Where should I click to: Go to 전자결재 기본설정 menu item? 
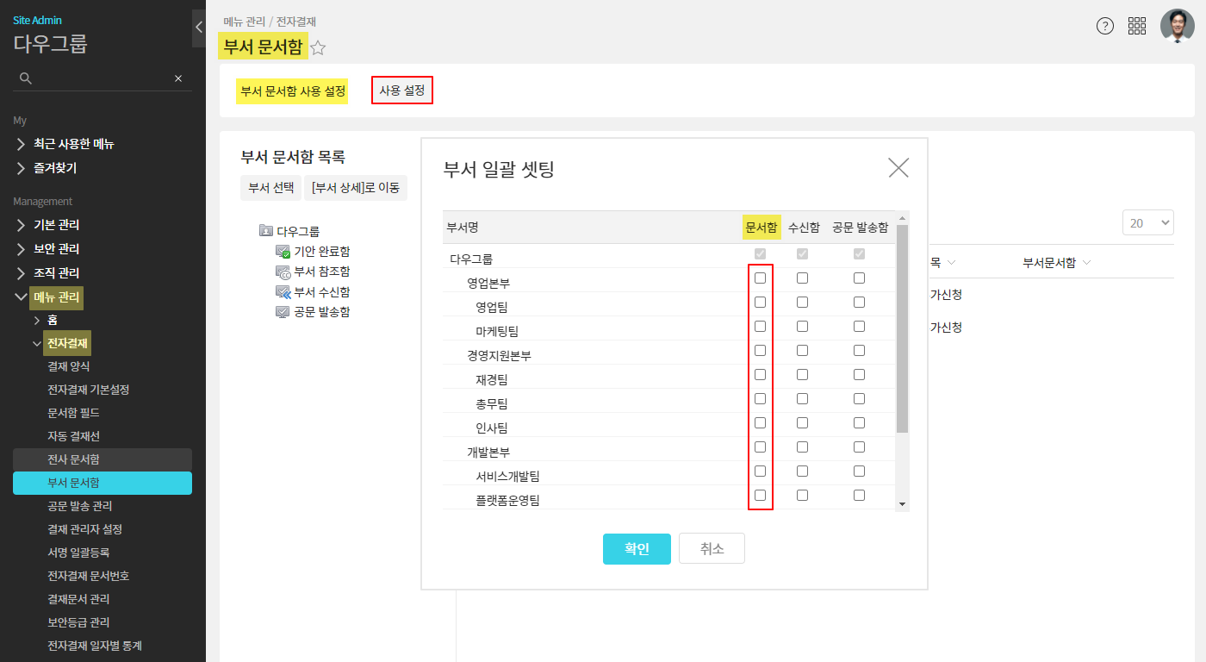pyautogui.click(x=88, y=390)
